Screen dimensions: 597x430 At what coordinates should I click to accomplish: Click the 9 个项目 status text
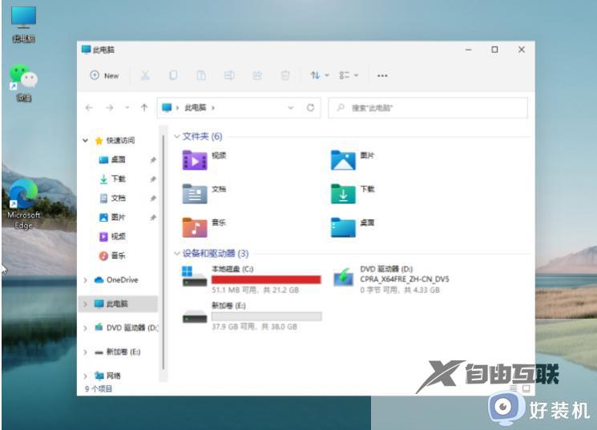[99, 389]
